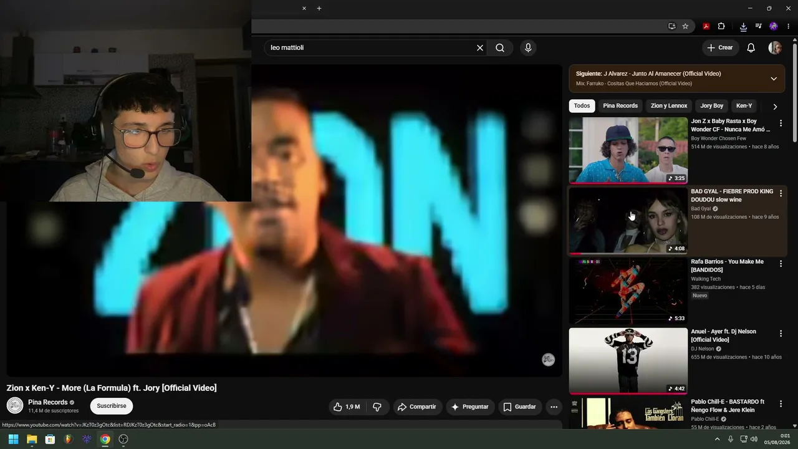Open options for Rafa Barrios video
The image size is (798, 449).
(x=781, y=264)
